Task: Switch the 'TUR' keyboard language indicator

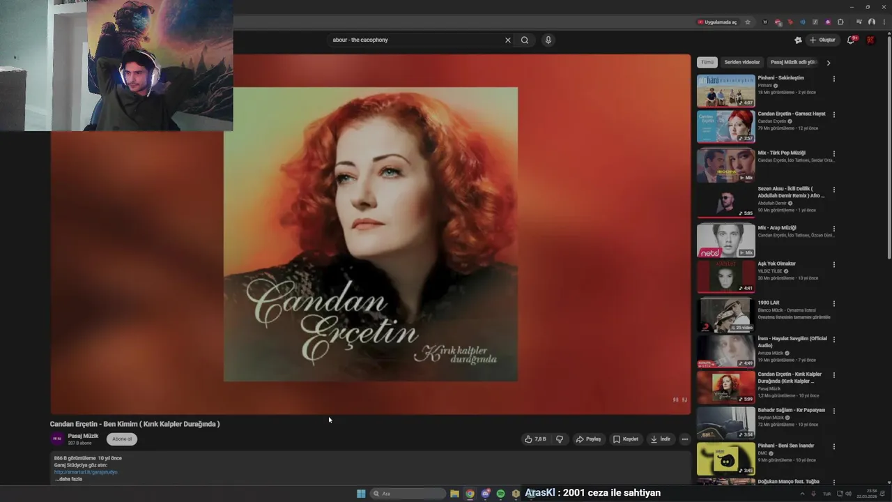Action: tap(827, 494)
